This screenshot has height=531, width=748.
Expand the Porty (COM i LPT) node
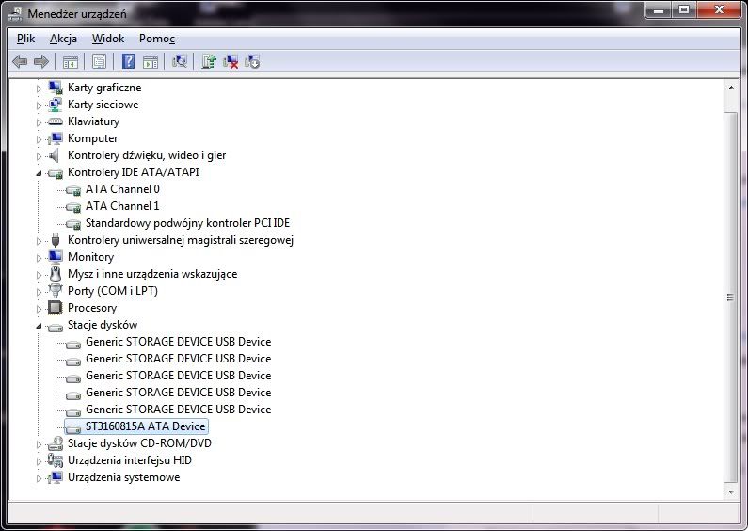(x=40, y=292)
